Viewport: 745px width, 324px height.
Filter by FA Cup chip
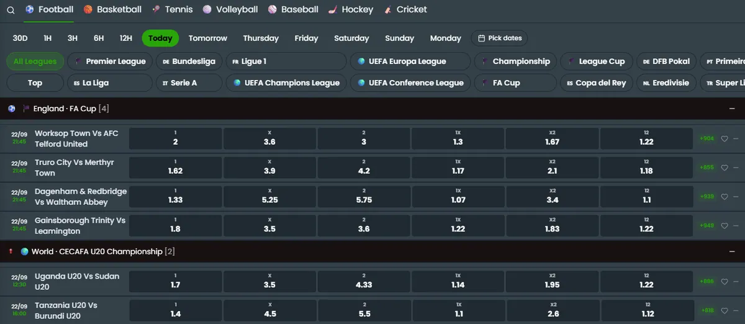pyautogui.click(x=515, y=83)
